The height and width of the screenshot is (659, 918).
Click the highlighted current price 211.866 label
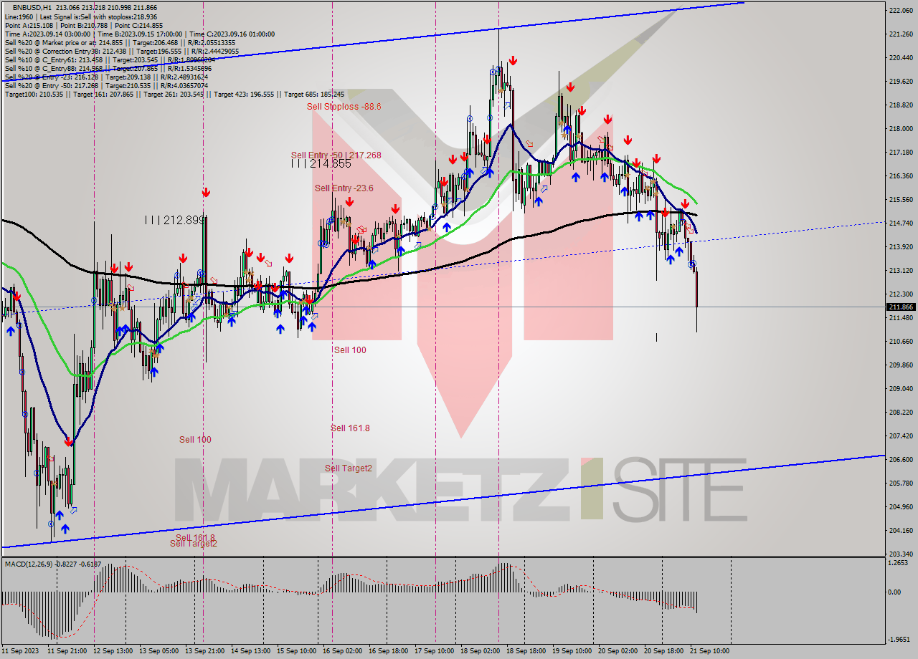pyautogui.click(x=902, y=307)
